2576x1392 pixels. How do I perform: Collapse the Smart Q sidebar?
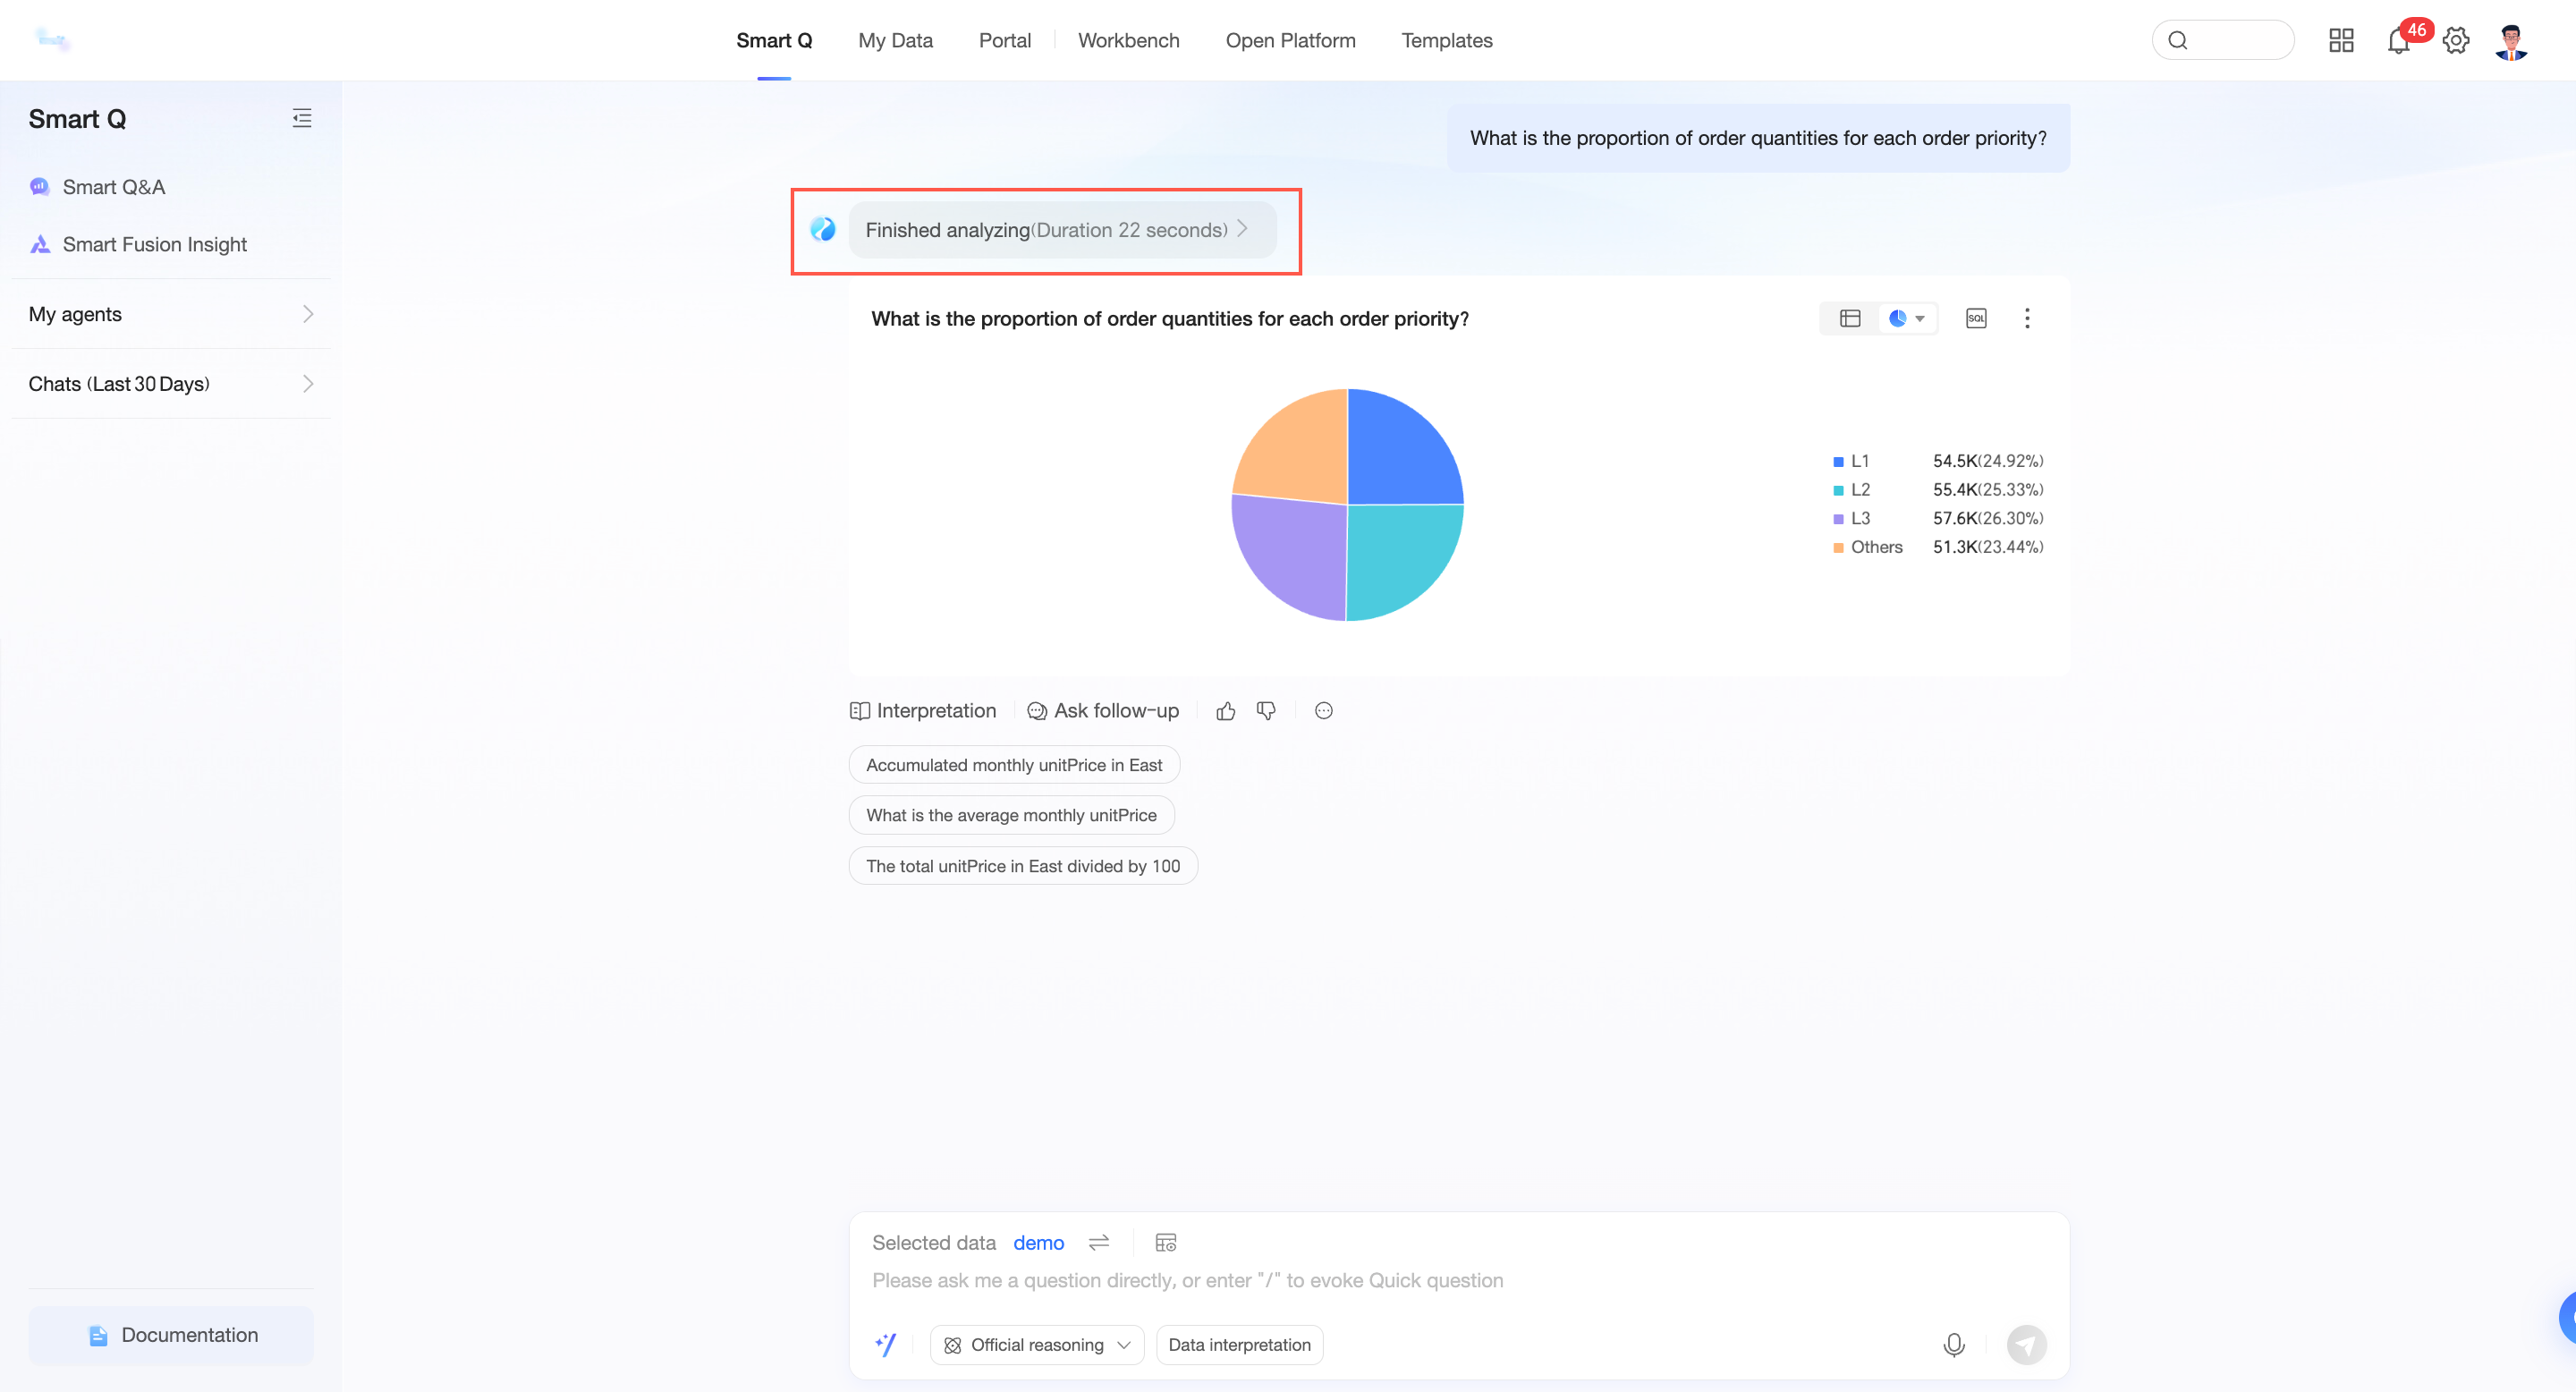302,118
